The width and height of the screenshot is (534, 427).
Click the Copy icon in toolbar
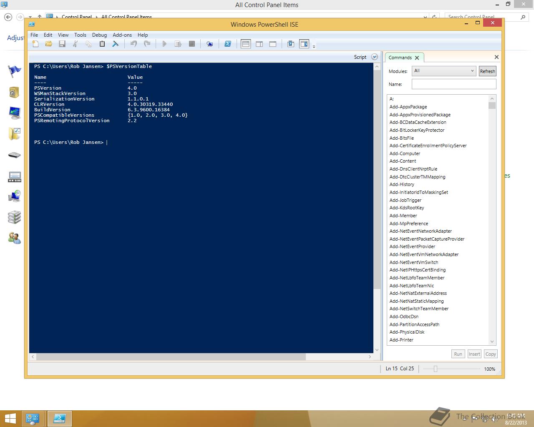pyautogui.click(x=88, y=44)
